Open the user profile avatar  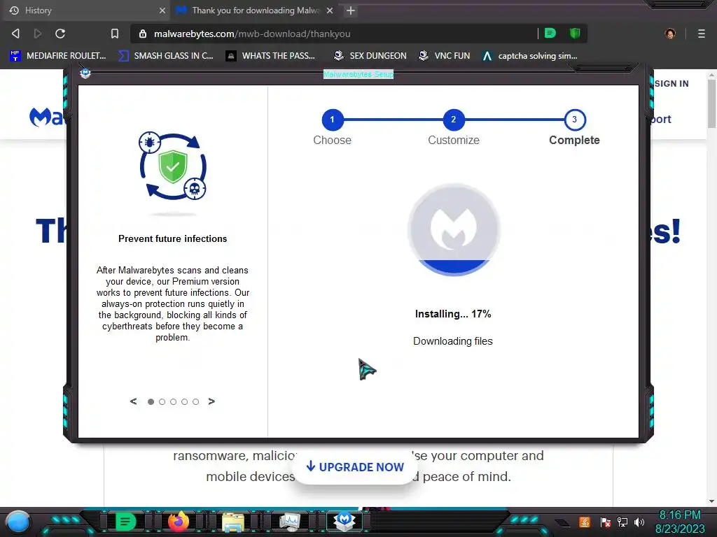tap(670, 34)
